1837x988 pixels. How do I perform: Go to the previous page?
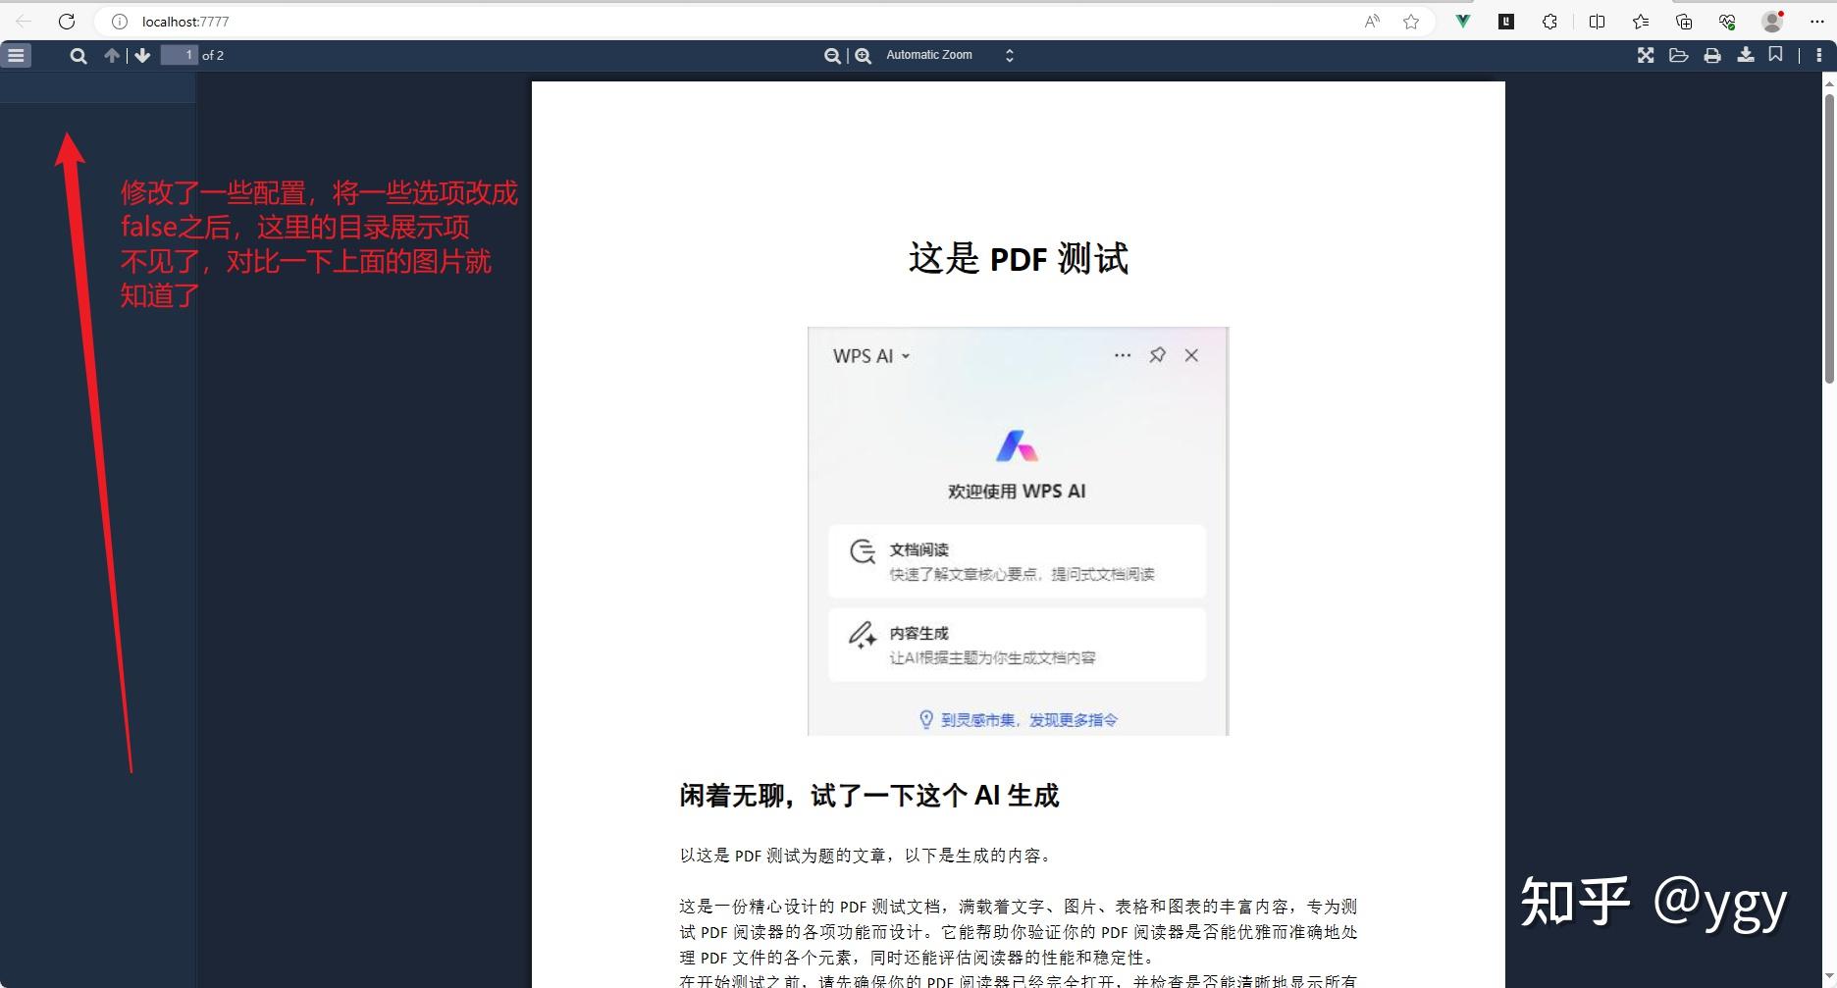[x=111, y=55]
